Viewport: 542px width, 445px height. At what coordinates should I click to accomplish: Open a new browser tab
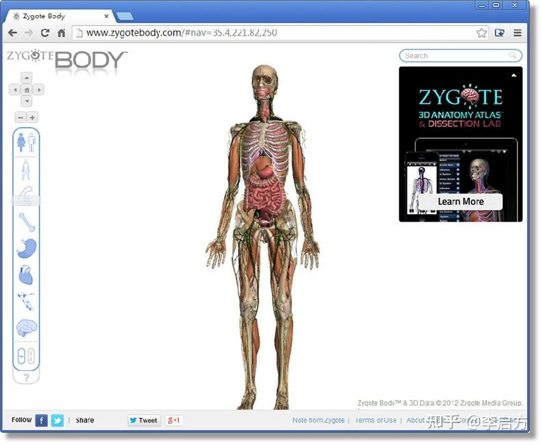(x=125, y=16)
